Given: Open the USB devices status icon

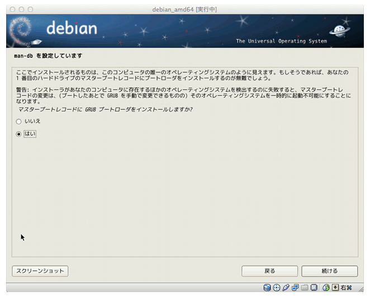Looking at the screenshot, I should (285, 288).
